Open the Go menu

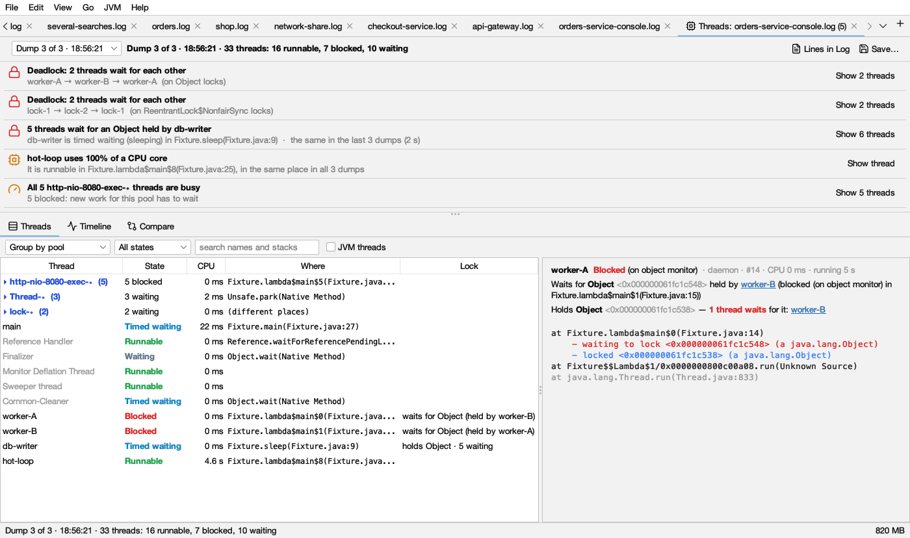[88, 7]
